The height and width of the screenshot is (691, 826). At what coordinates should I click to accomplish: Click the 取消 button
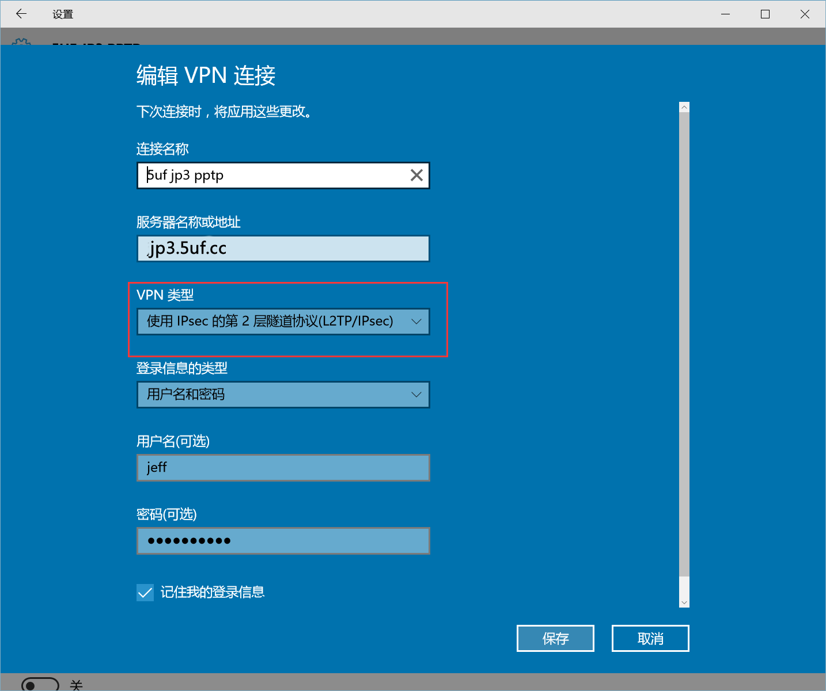(x=650, y=639)
